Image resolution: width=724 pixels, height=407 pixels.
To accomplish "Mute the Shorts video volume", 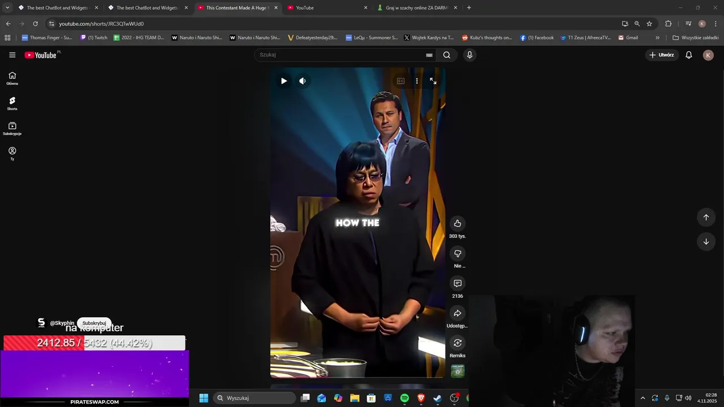I will 303,81.
